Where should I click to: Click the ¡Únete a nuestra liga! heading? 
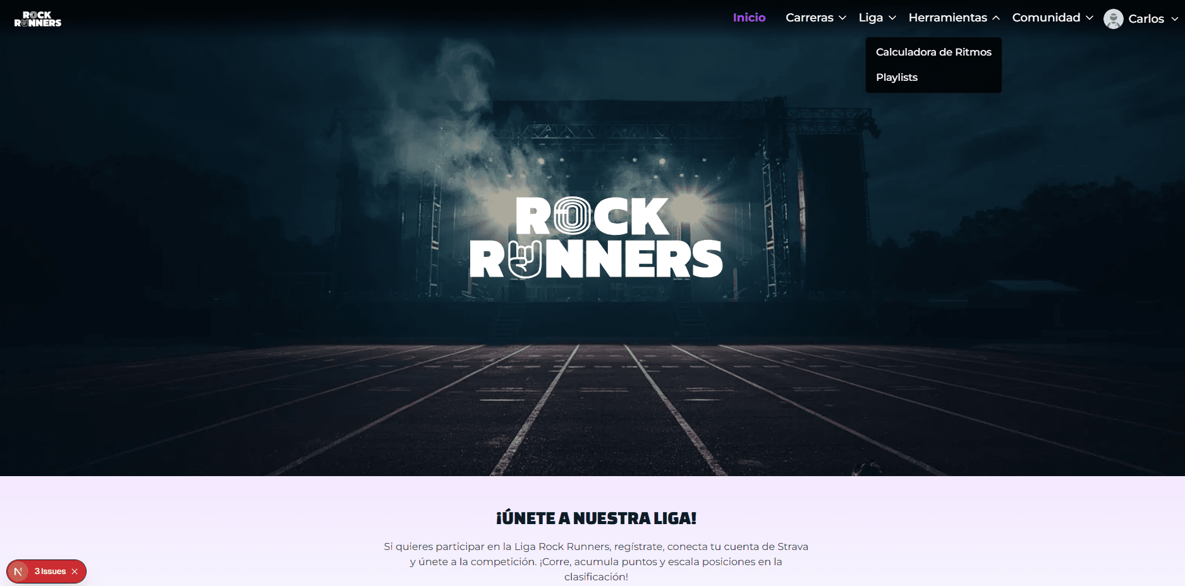pyautogui.click(x=595, y=518)
